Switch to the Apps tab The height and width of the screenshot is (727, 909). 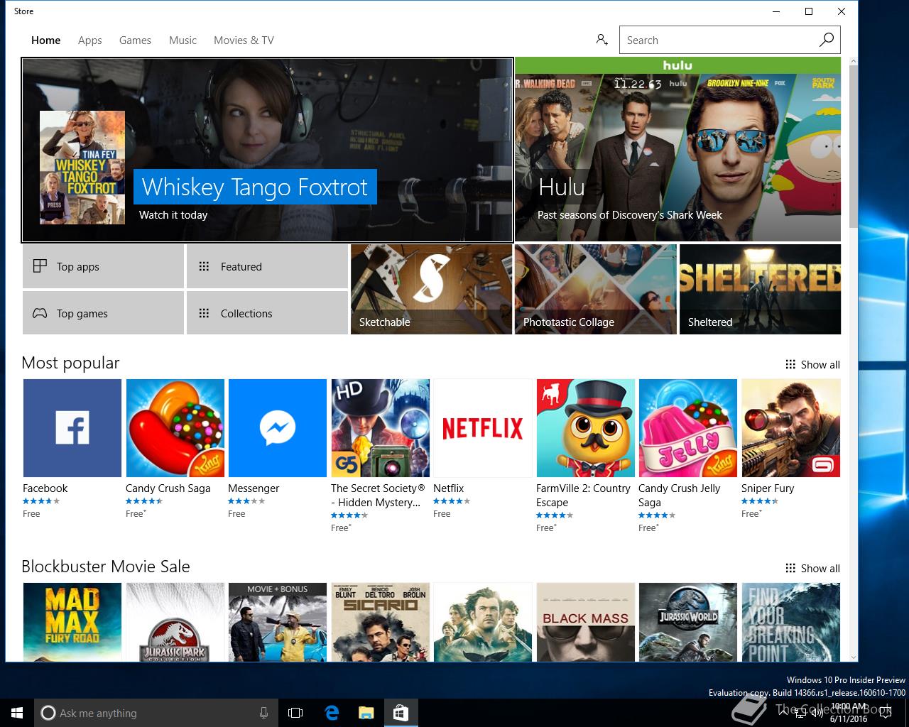point(90,40)
